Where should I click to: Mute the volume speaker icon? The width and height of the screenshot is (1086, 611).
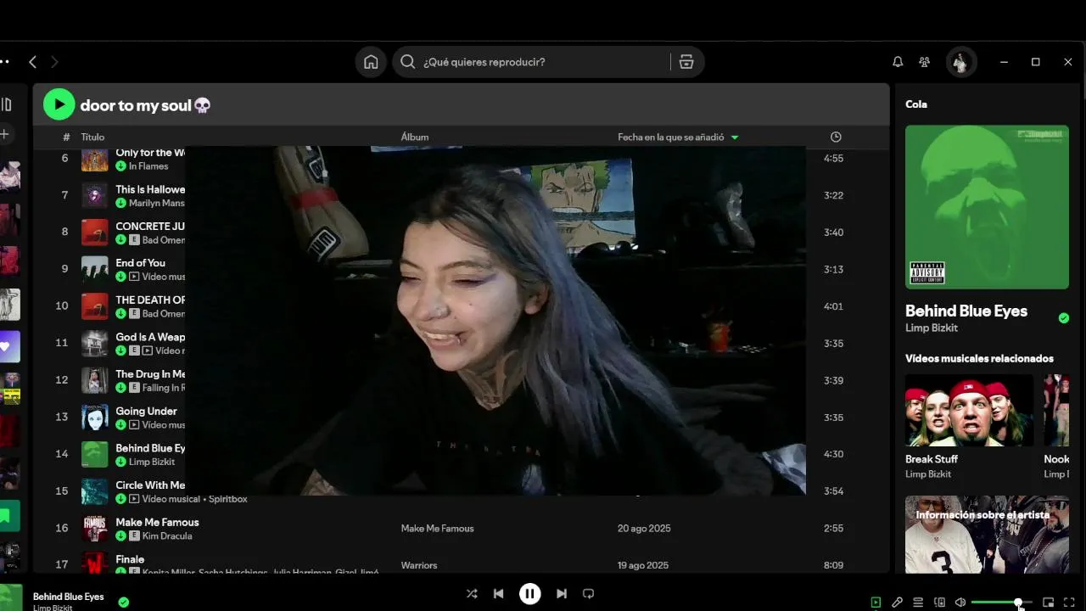click(x=960, y=603)
